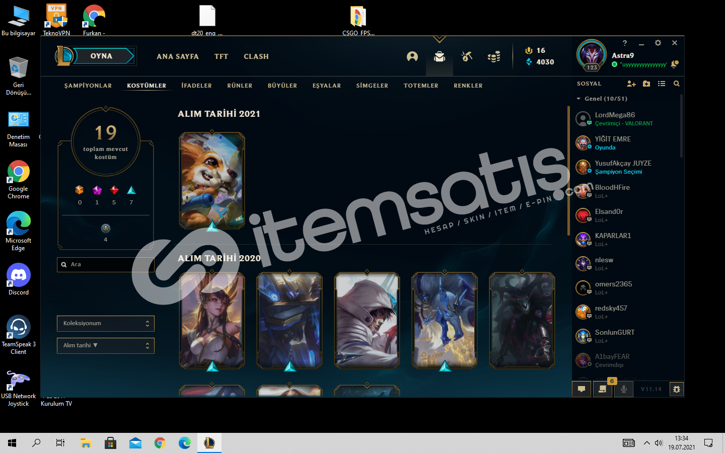
Task: Open the friend list view options icon
Action: (662, 84)
